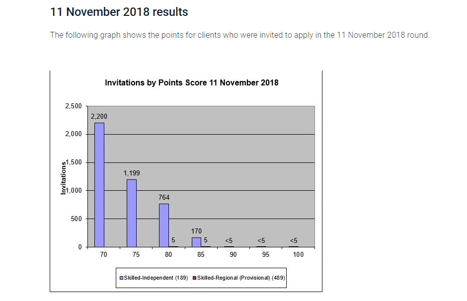This screenshot has width=467, height=301.
Task: Click the '<5' label above 100 points
Action: click(294, 241)
